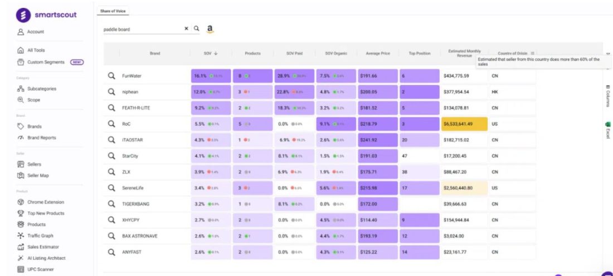Click the Brand Reports icon
This screenshot has height=276, width=613.
point(21,138)
